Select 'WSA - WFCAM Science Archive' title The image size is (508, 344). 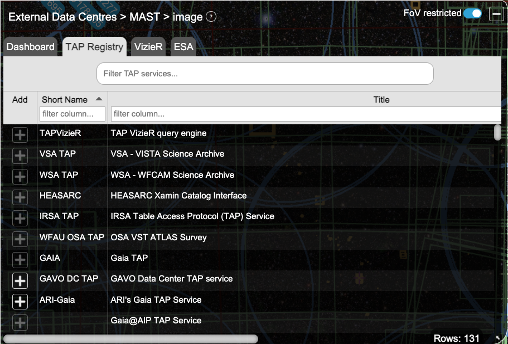point(172,175)
